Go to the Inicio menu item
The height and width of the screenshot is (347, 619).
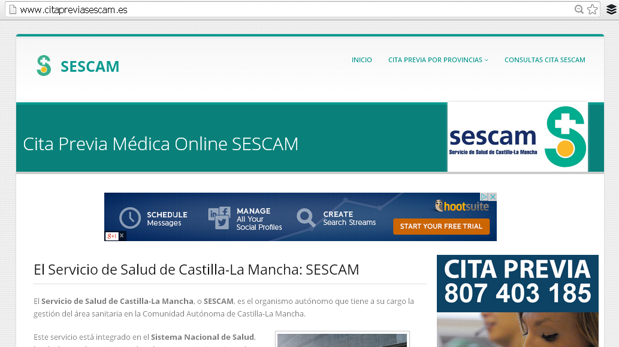(x=362, y=60)
